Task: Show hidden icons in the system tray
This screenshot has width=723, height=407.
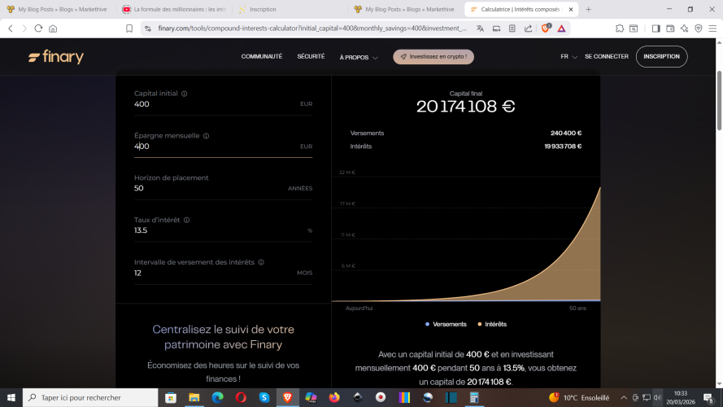Action: pyautogui.click(x=622, y=397)
